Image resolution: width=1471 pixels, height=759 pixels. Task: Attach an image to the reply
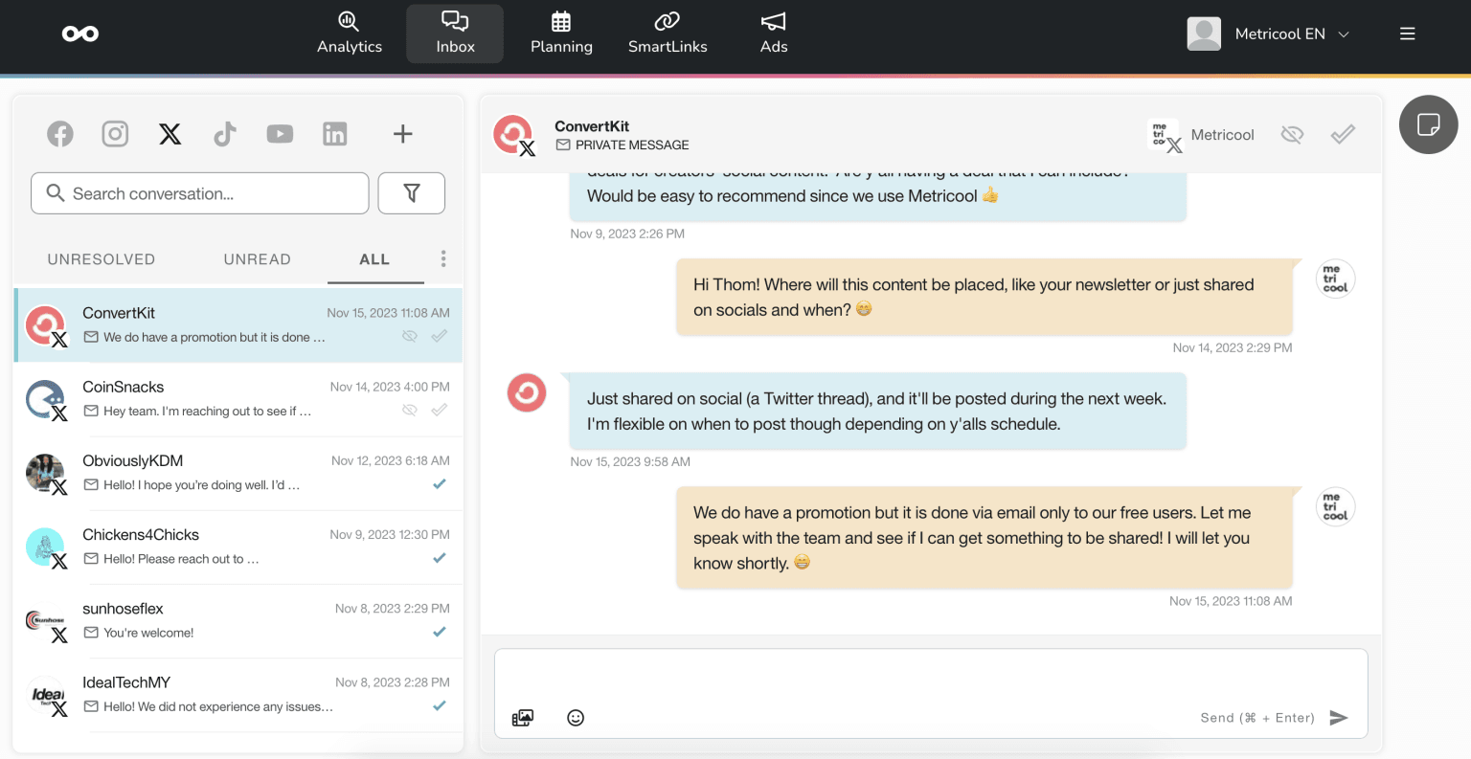(x=522, y=717)
